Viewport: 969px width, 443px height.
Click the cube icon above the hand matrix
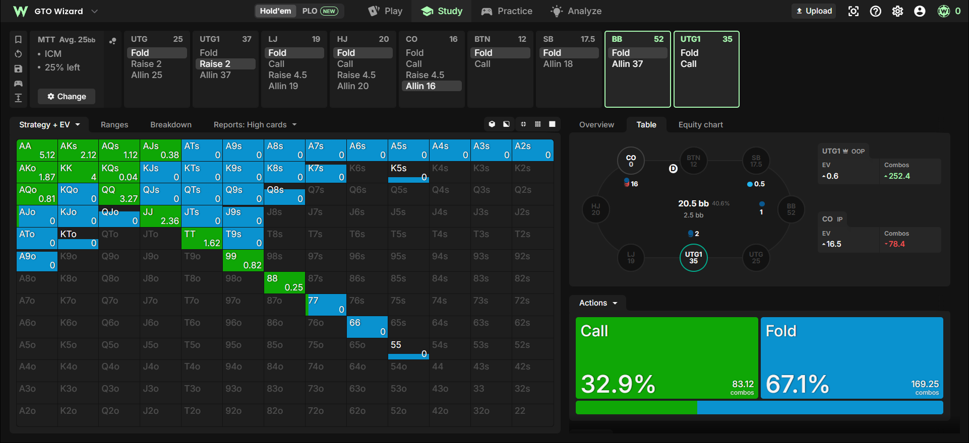[x=492, y=124]
